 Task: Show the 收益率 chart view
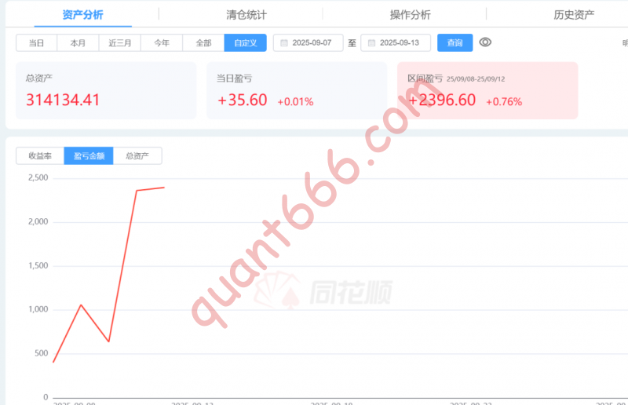pyautogui.click(x=40, y=156)
